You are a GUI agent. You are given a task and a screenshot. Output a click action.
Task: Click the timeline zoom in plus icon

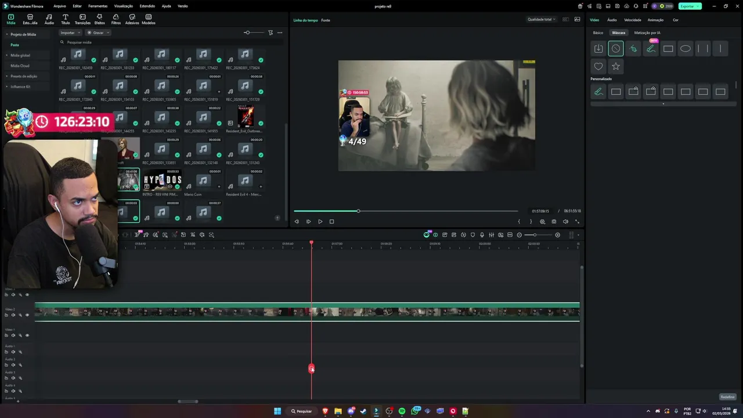558,235
